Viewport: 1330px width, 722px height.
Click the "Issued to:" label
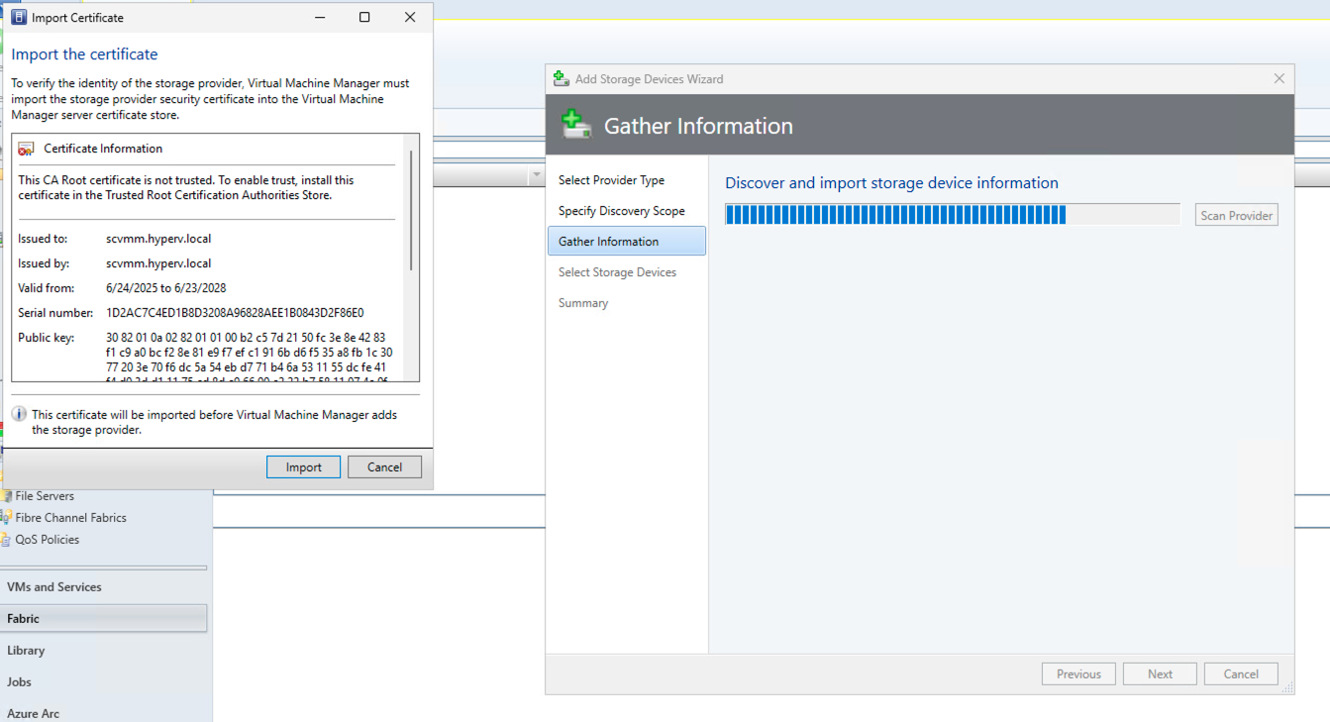click(43, 239)
